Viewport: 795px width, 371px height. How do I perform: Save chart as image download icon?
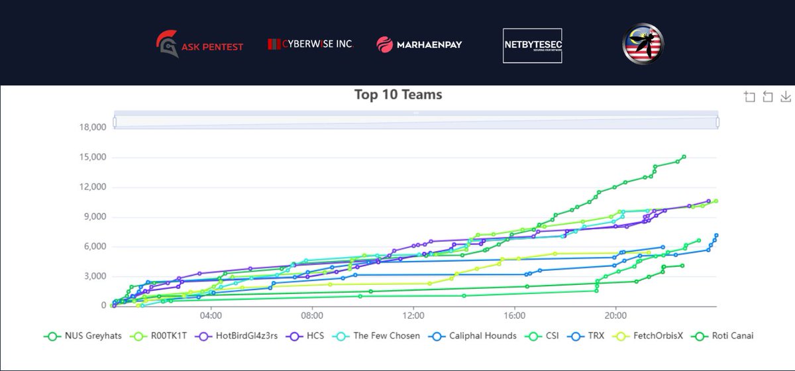coord(786,97)
